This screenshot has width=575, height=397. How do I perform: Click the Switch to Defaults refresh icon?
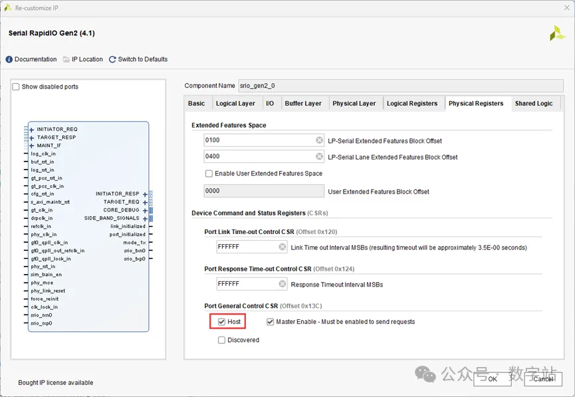pyautogui.click(x=112, y=59)
